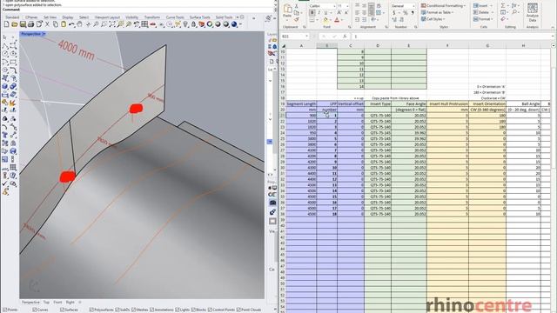Image resolution: width=557 pixels, height=313 pixels.
Task: Open the General number format dropdown
Action: (x=413, y=6)
